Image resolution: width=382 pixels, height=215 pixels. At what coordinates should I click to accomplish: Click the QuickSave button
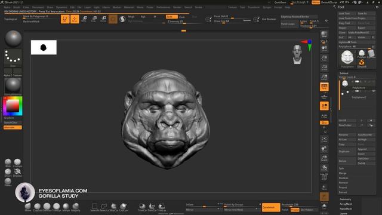(280, 2)
